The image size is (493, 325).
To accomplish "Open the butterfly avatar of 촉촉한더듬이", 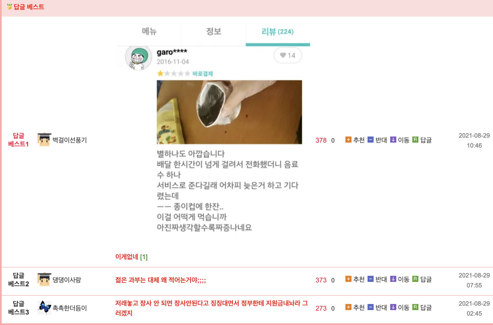I will [44, 308].
